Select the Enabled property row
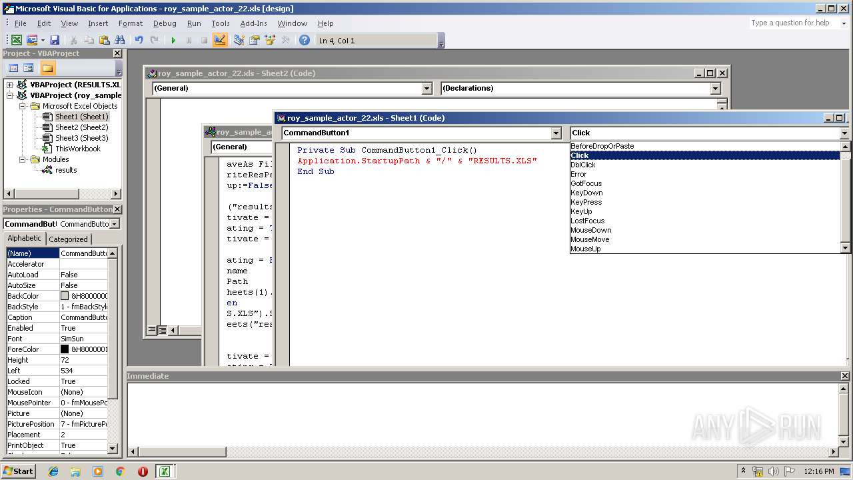853x480 pixels. (x=57, y=328)
